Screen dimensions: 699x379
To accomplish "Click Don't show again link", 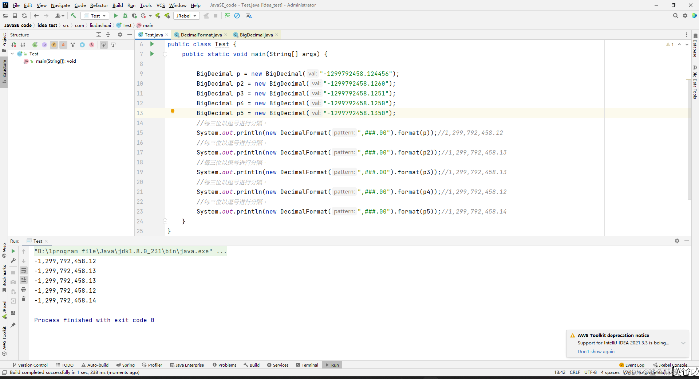I will 596,351.
